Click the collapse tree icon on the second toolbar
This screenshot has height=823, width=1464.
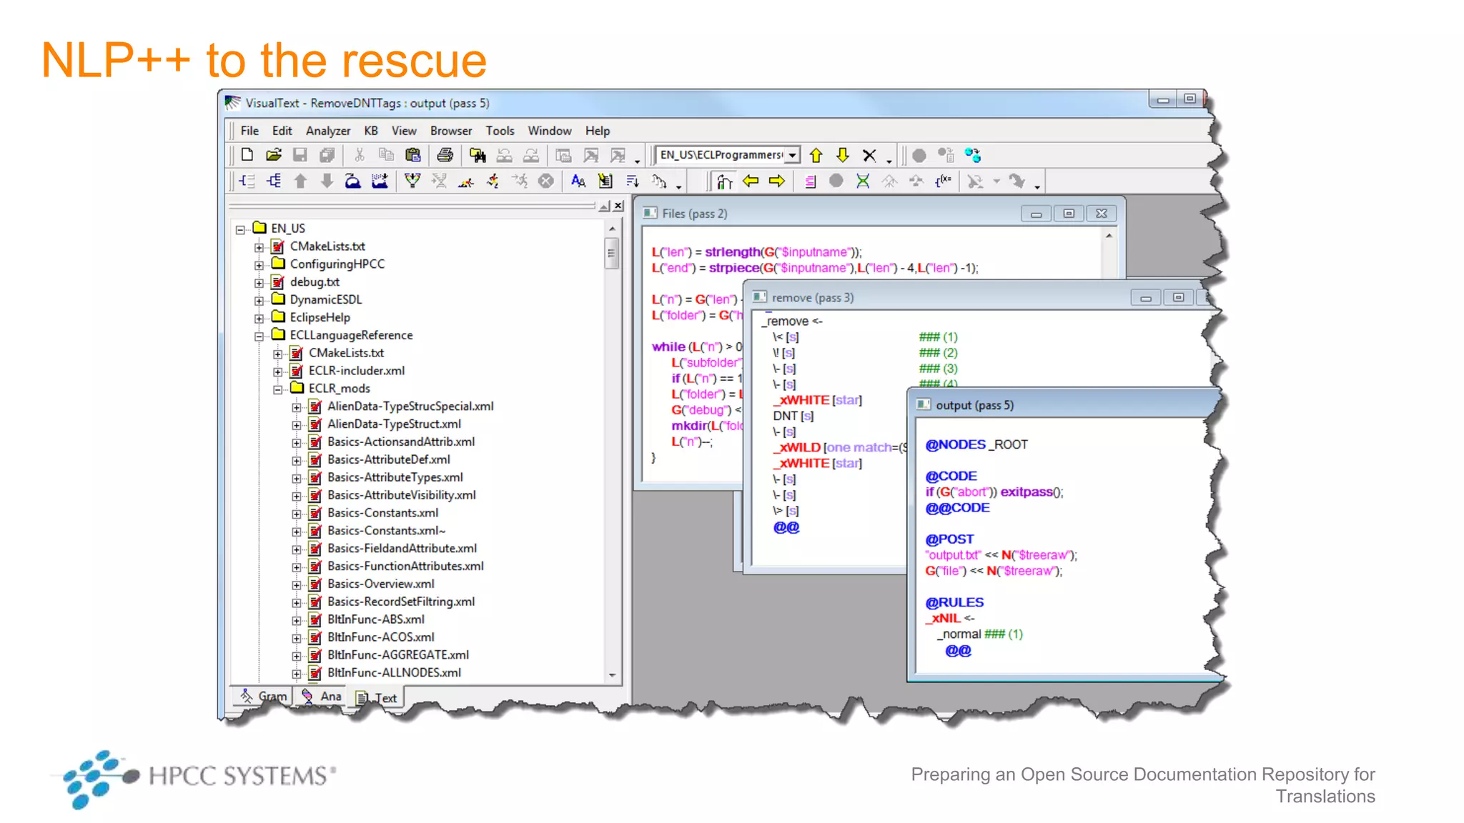(x=247, y=181)
